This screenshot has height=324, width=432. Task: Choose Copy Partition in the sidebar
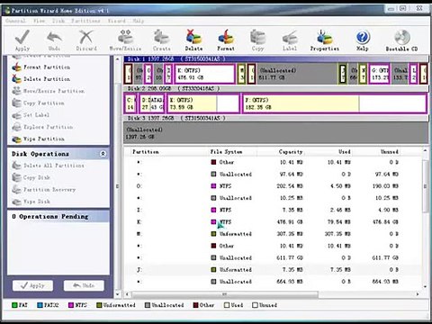38,103
